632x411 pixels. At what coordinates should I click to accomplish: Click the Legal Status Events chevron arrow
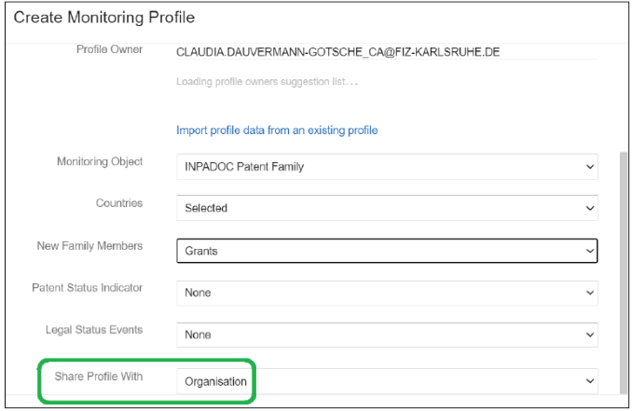tap(590, 335)
